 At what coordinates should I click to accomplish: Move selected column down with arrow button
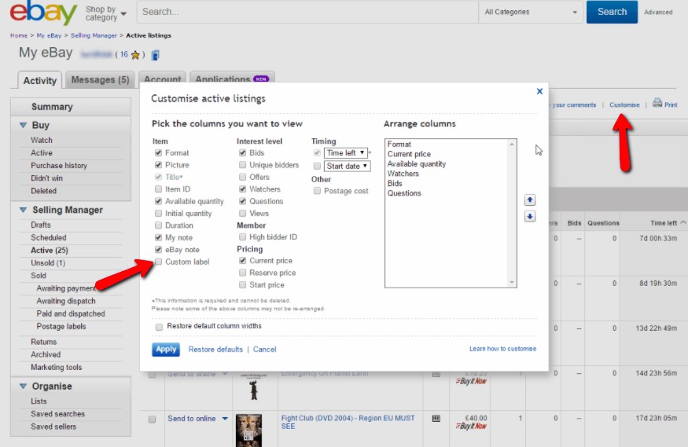pos(530,217)
